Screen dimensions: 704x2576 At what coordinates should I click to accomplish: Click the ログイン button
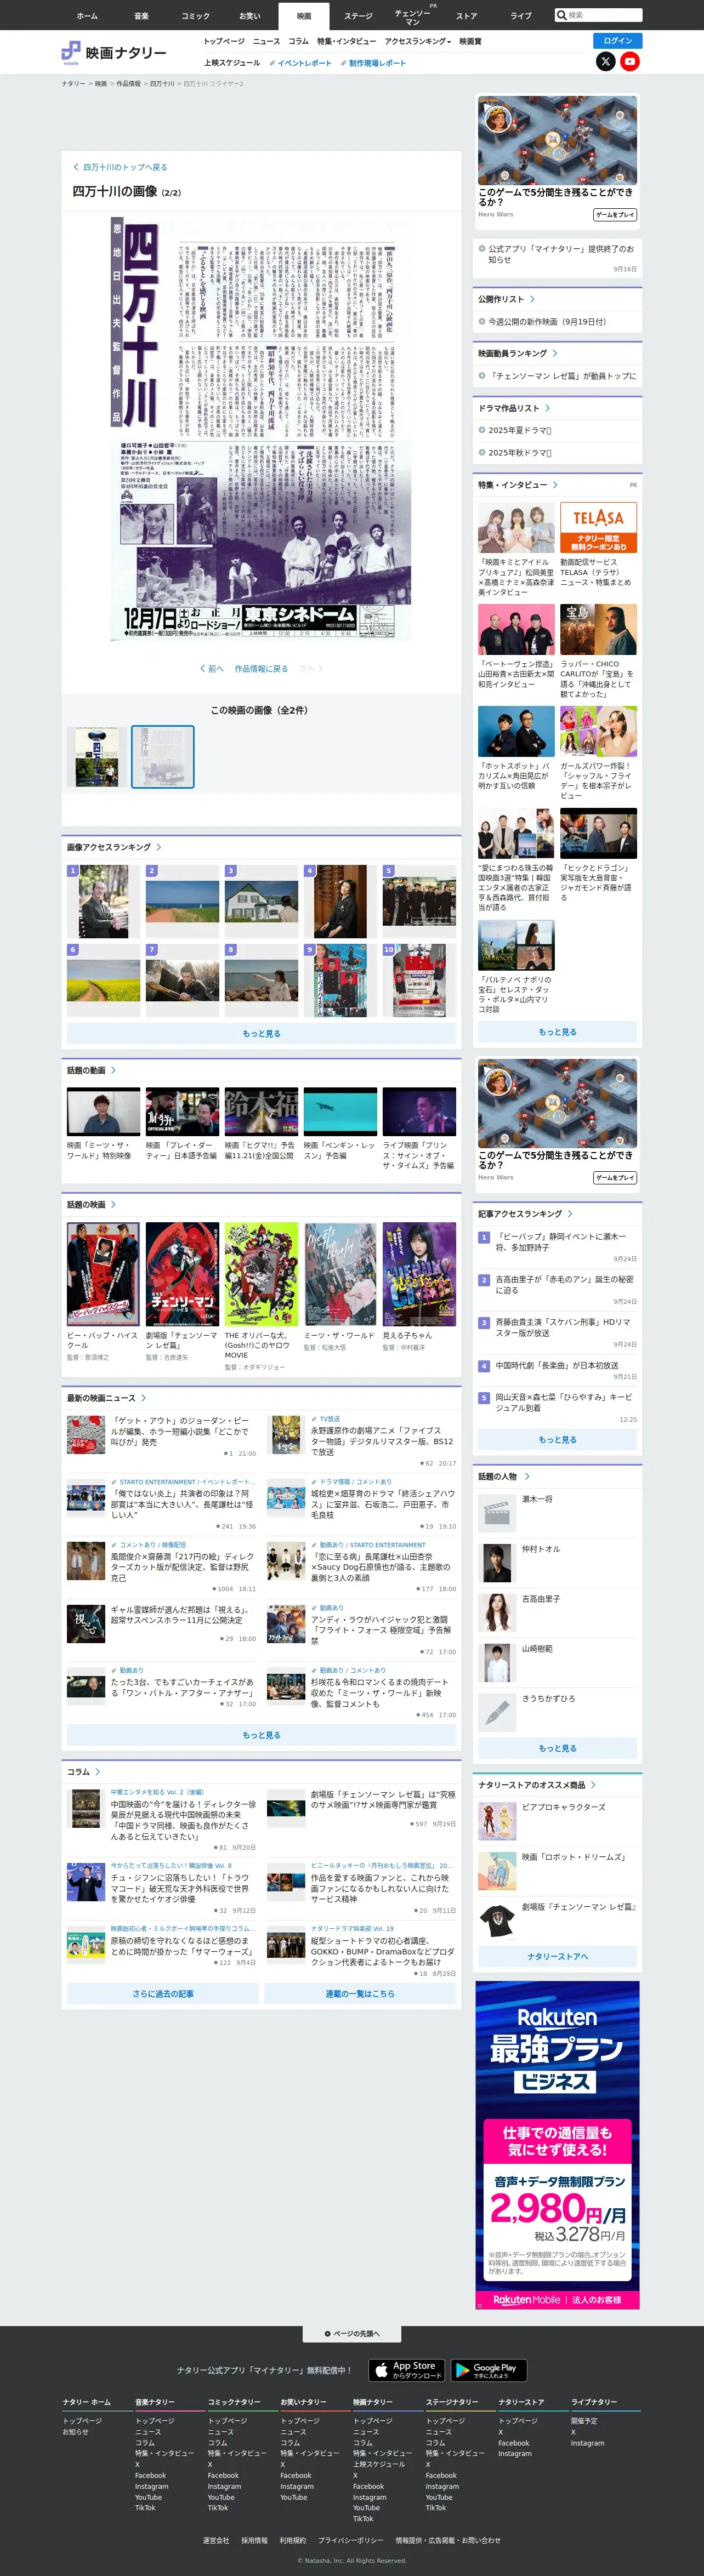(x=617, y=40)
